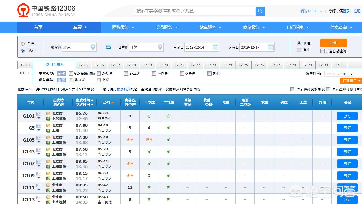362x204 pixels.
Task: Select 全部 for departure station filter
Action: point(61,80)
